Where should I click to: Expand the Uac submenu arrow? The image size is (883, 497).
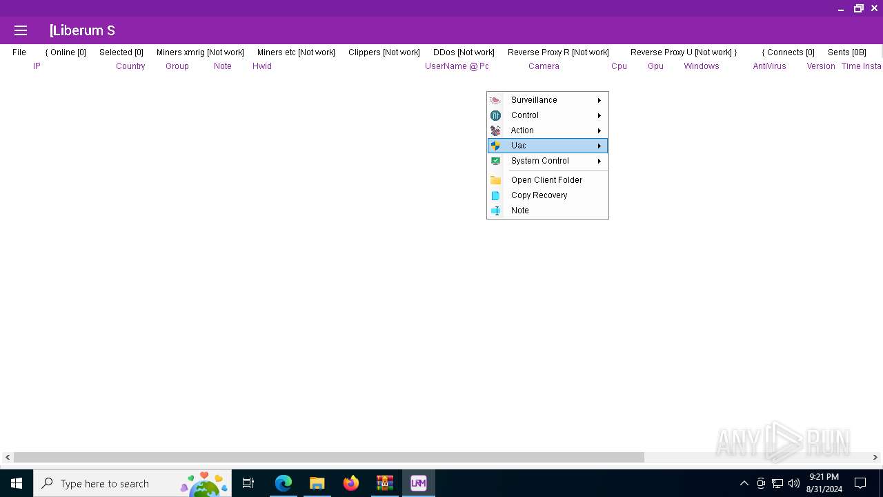pos(599,146)
